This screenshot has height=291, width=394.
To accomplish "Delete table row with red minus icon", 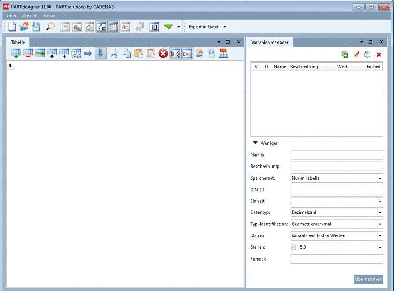I will pyautogui.click(x=28, y=54).
